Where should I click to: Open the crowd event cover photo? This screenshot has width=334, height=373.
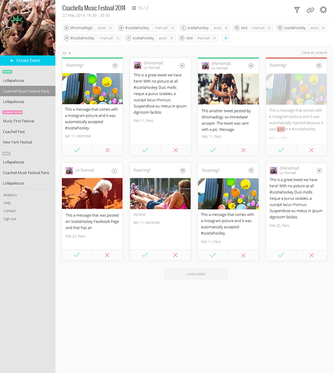[28, 28]
